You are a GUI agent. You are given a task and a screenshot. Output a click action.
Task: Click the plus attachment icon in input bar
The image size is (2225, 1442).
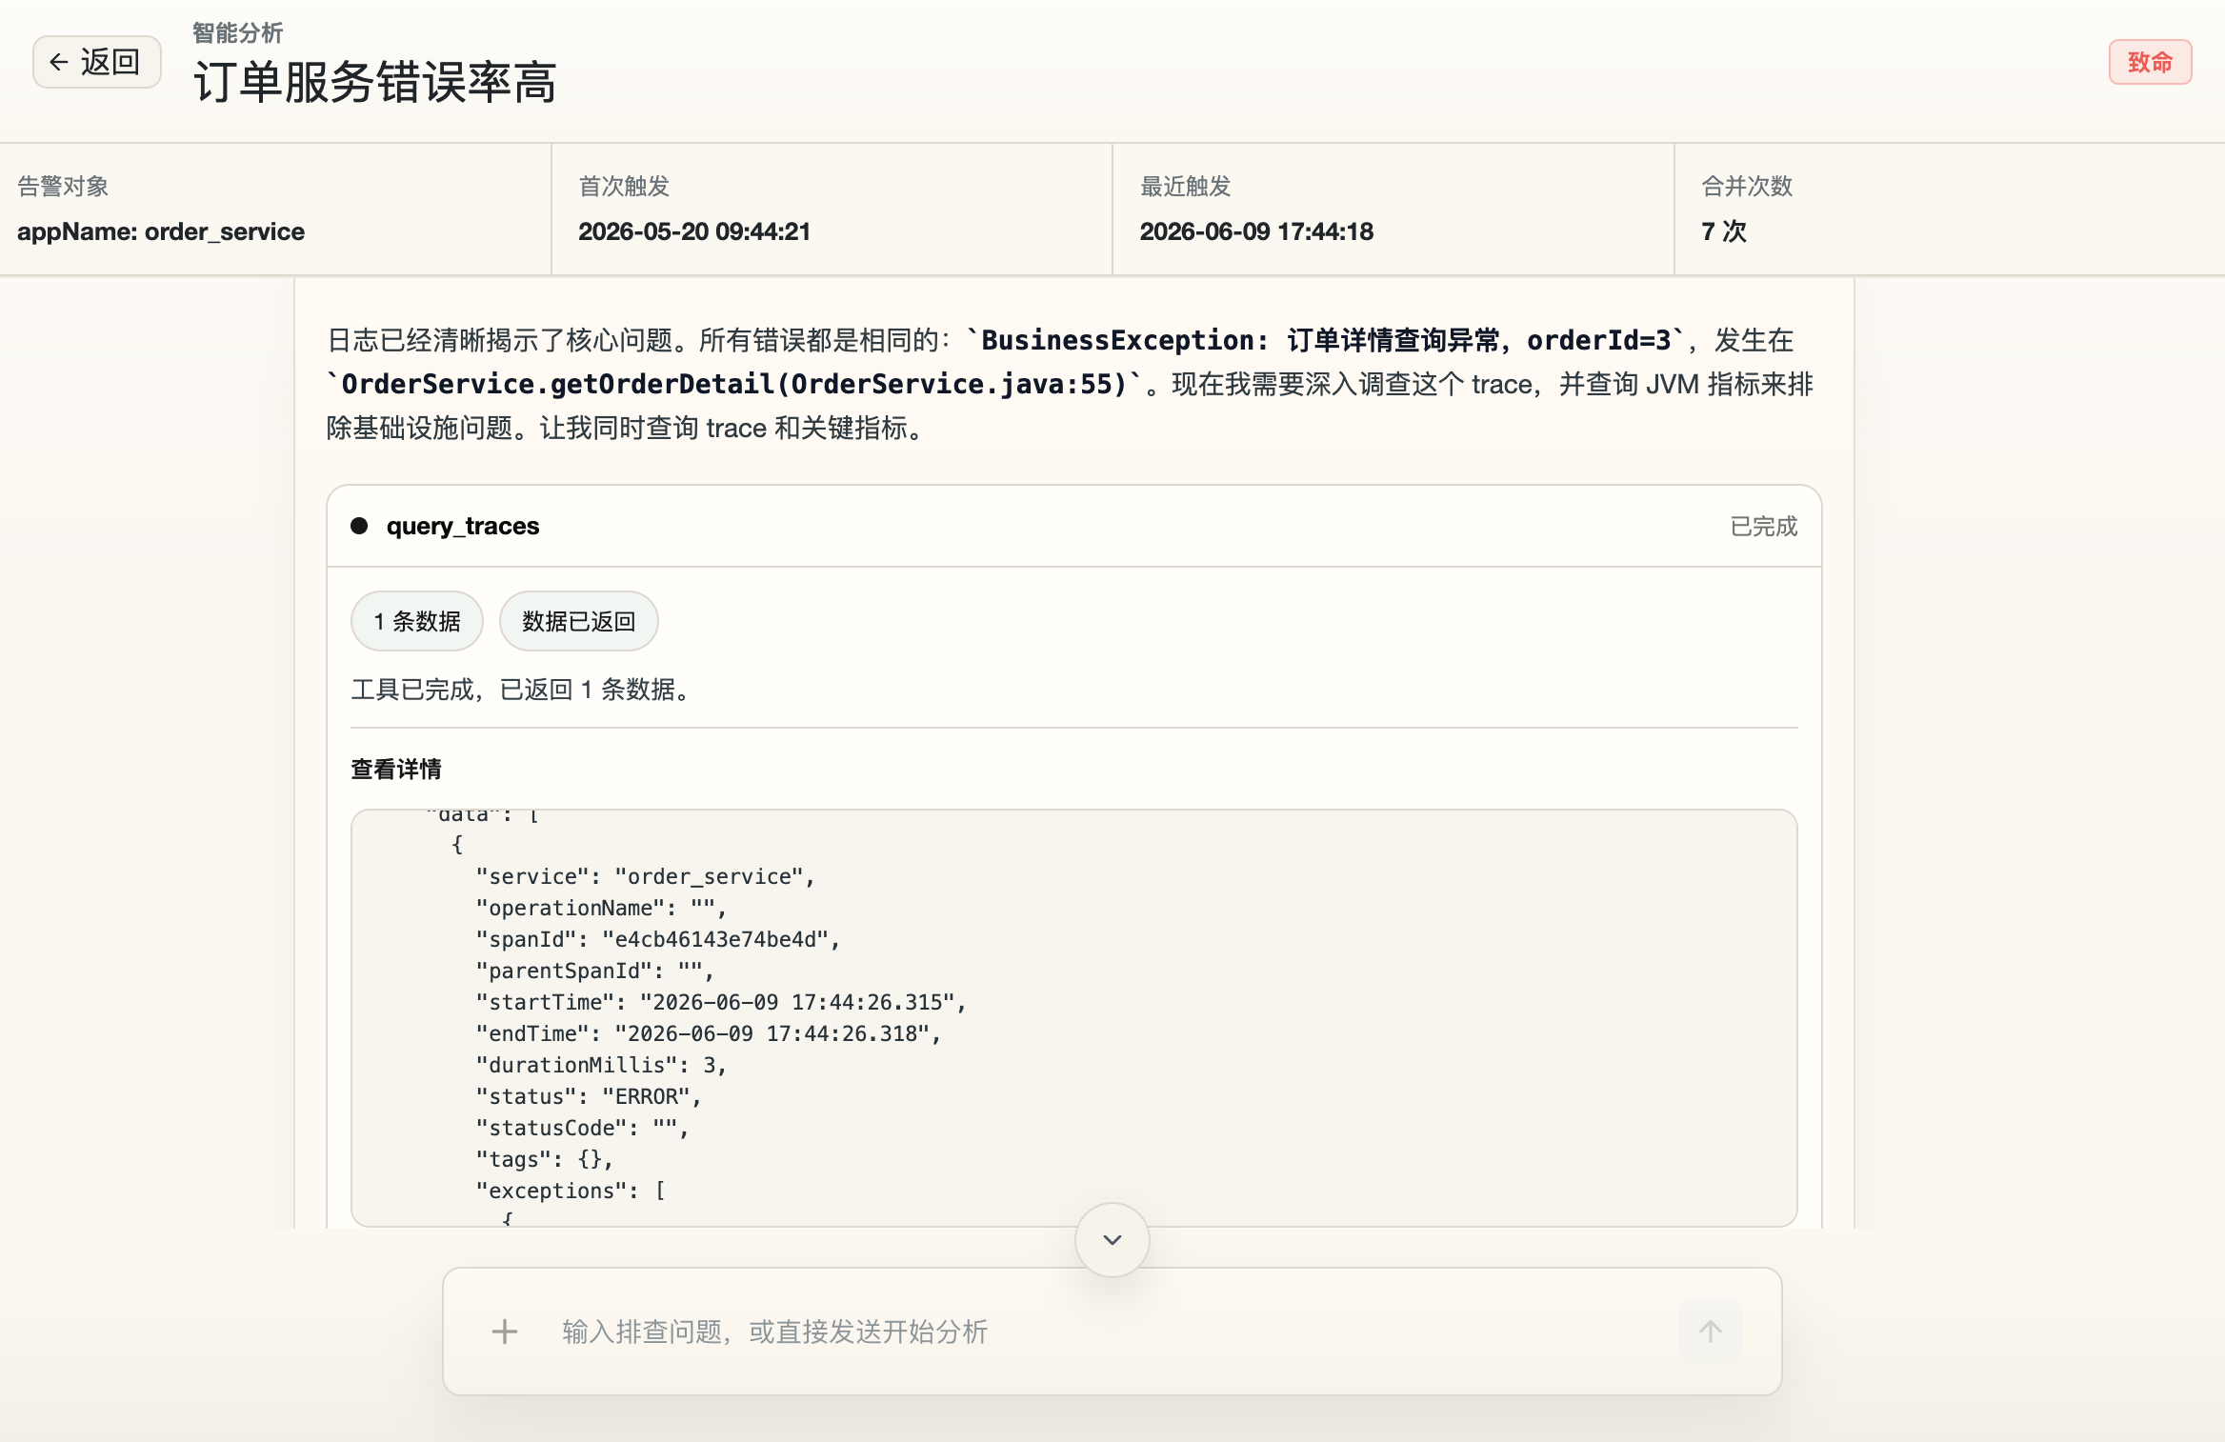click(505, 1332)
